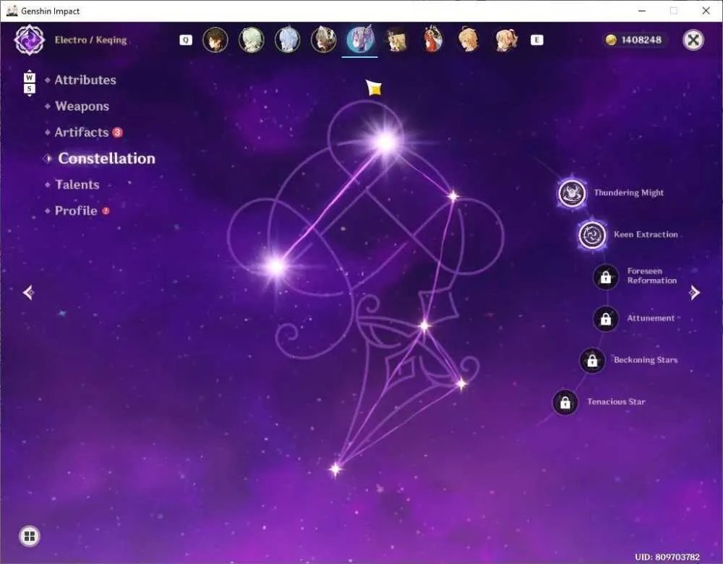Click the Electro element emblem icon

click(30, 40)
